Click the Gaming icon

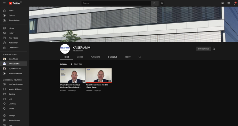4,94
